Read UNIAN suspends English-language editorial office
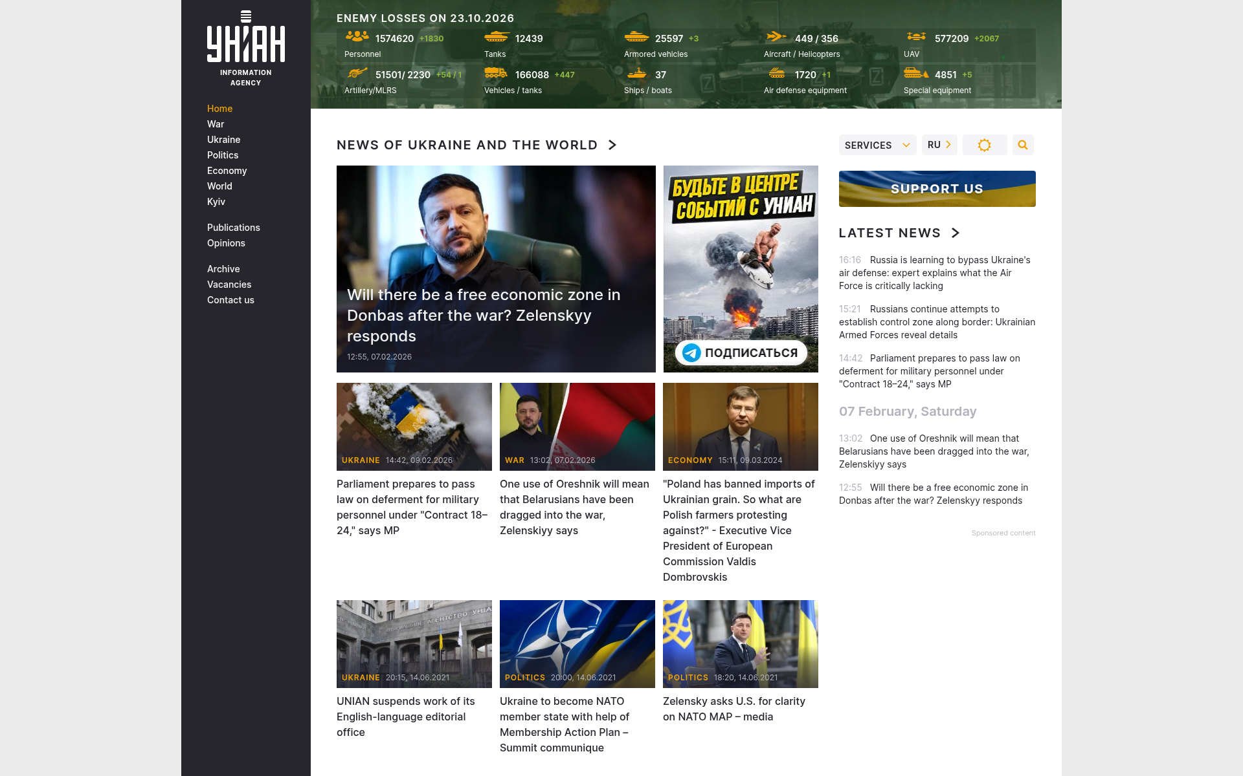 click(x=405, y=717)
